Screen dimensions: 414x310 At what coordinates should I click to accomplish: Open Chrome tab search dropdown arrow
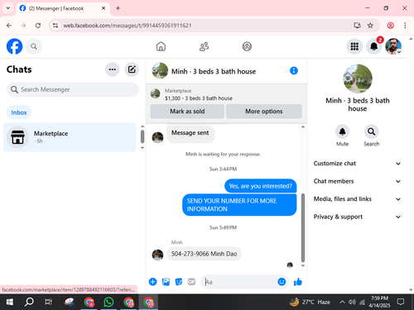point(8,8)
